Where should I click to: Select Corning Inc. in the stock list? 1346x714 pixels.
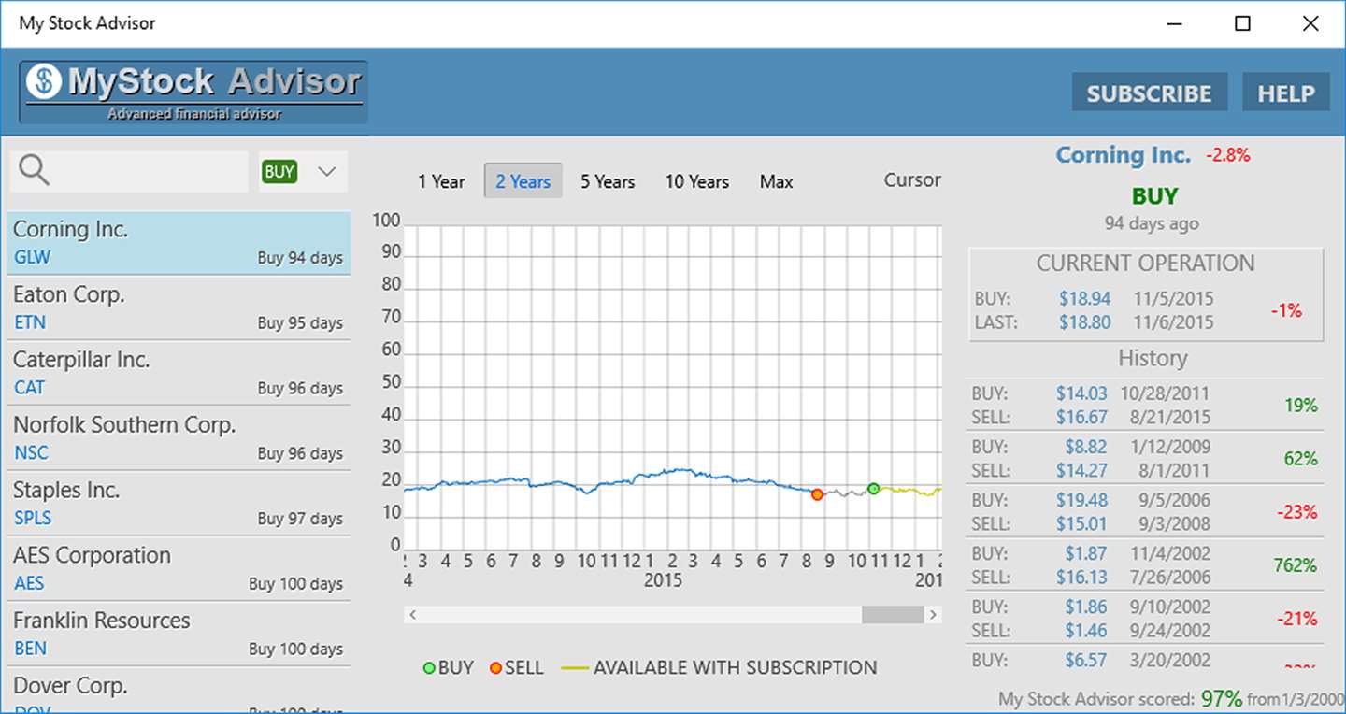tap(179, 243)
